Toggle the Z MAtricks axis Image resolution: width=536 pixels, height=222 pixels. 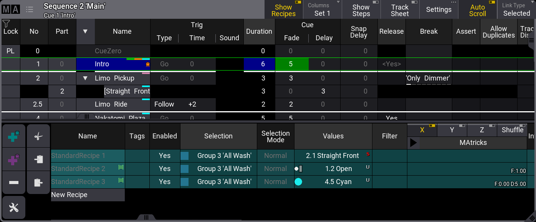tap(482, 130)
